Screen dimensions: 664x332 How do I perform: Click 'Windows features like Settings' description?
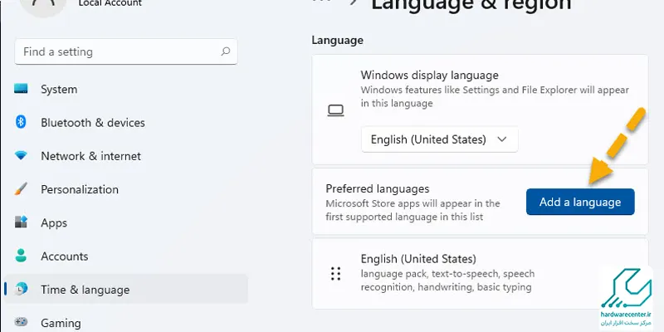(495, 96)
